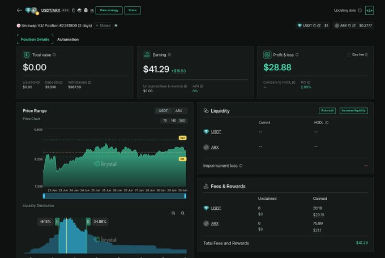Select the 14D chart timeframe
The image size is (385, 258).
174,121
